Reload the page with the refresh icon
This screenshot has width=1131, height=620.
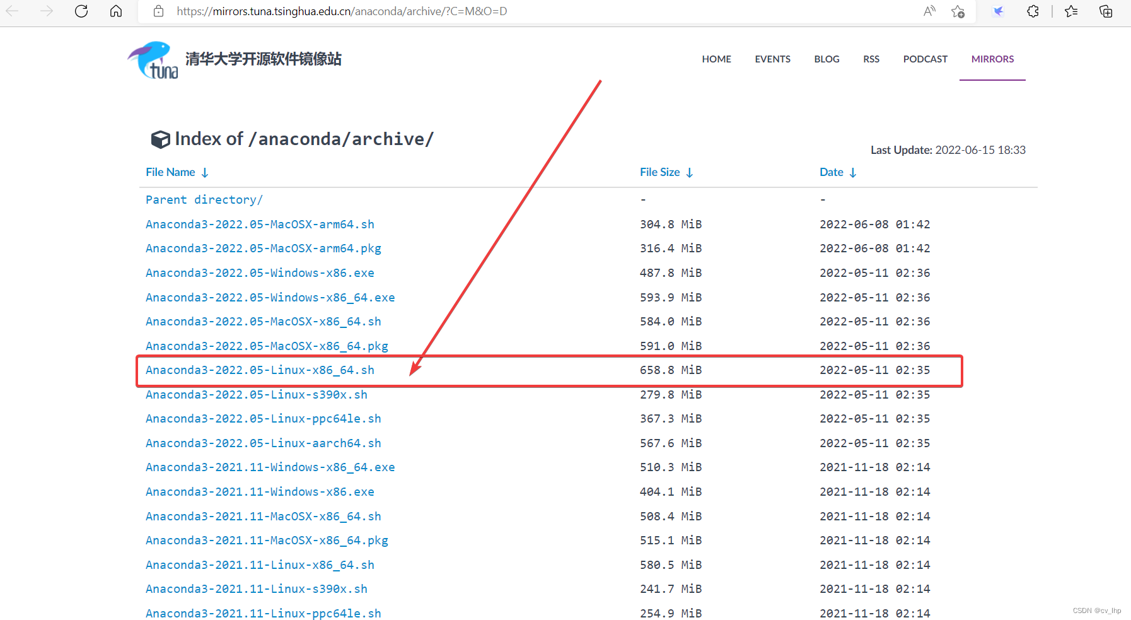click(x=81, y=11)
